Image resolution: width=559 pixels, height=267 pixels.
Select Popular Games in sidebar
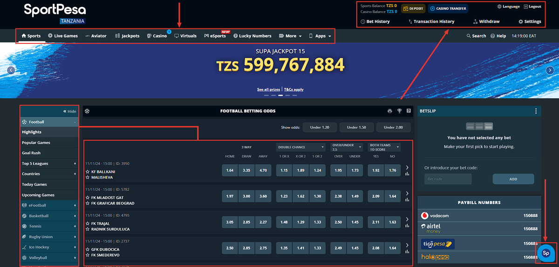(49, 143)
